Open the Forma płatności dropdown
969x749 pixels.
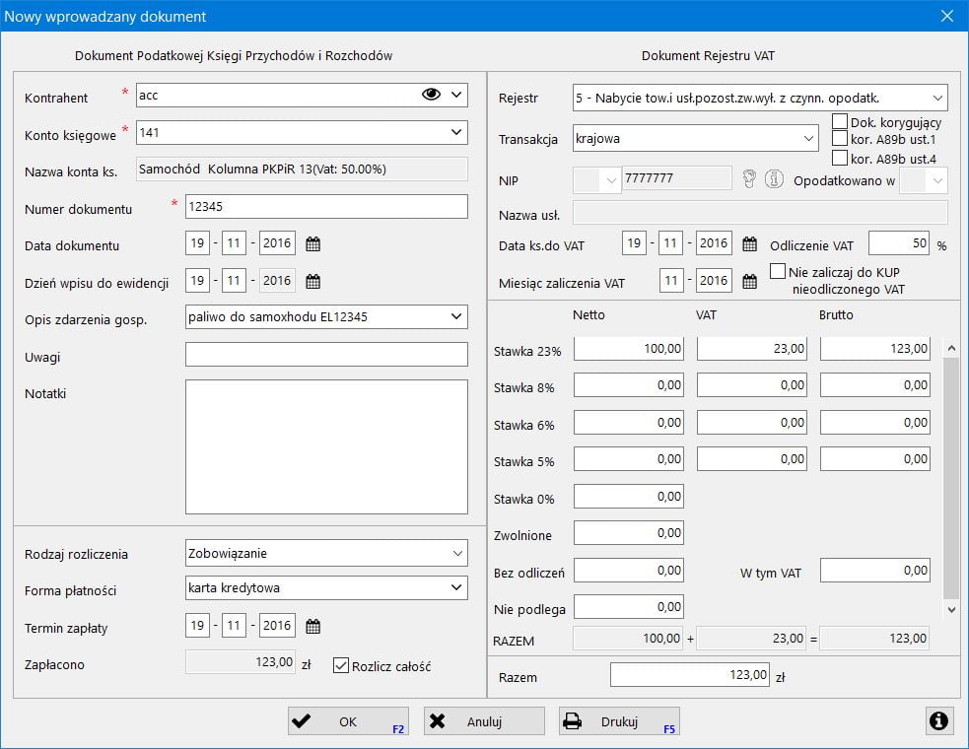pos(456,588)
